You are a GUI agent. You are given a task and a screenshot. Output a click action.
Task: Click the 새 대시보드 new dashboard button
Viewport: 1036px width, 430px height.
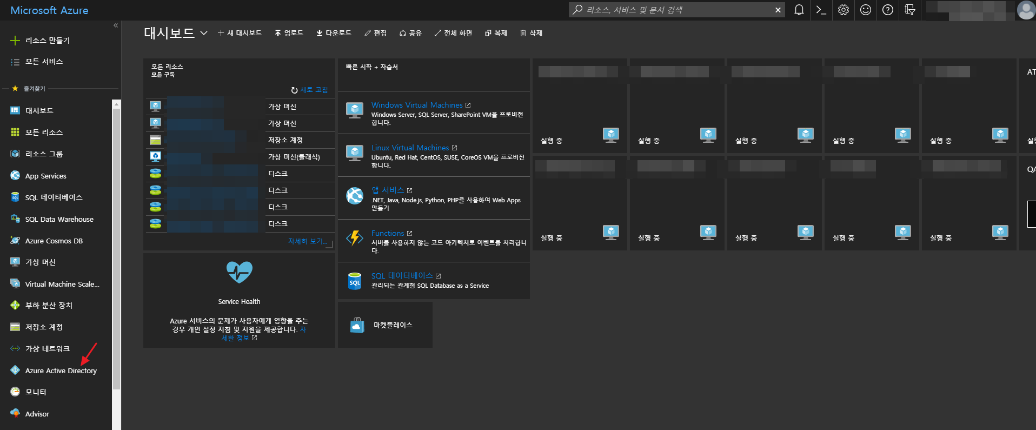(x=240, y=33)
